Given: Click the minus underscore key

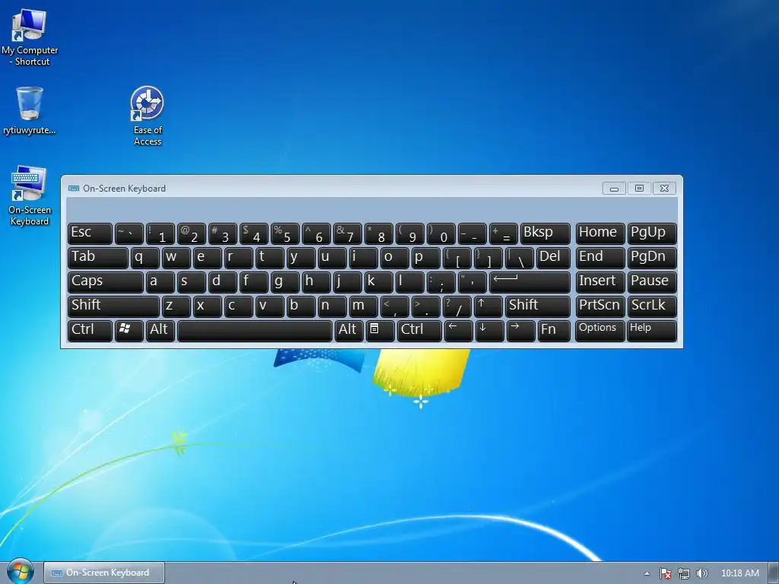Looking at the screenshot, I should click(x=472, y=233).
